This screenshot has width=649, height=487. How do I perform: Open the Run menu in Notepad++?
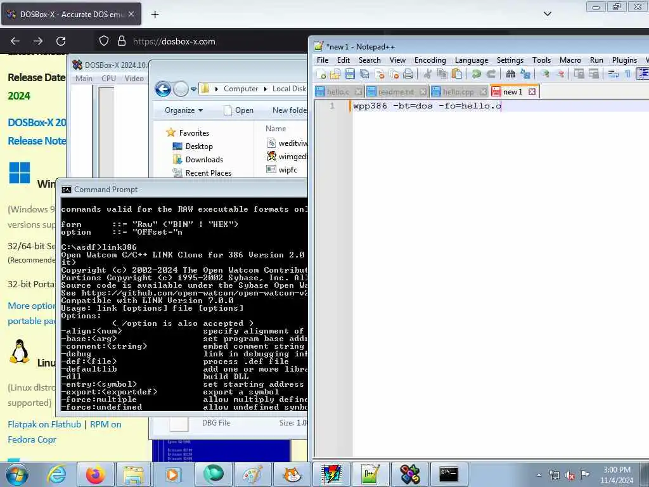(596, 60)
